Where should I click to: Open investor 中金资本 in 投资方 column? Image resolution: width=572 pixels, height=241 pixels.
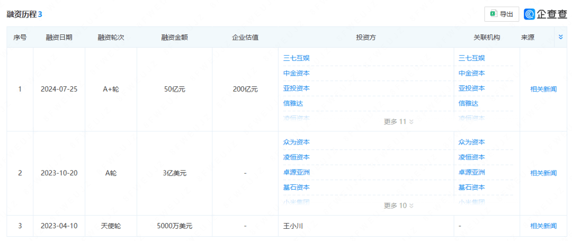coord(297,73)
